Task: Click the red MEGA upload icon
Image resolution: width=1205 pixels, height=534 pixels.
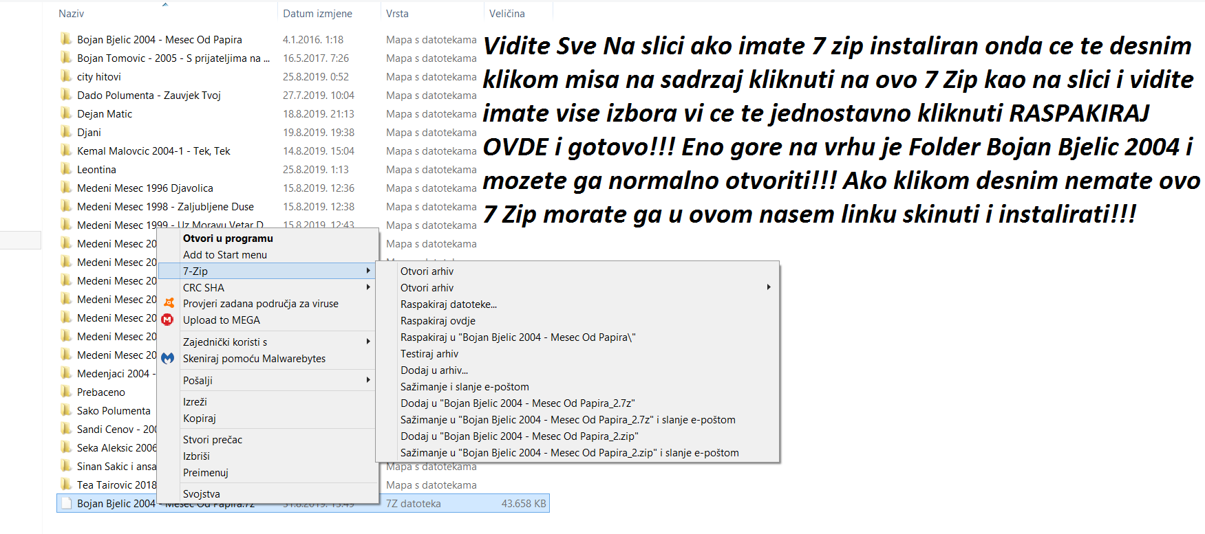Action: coord(167,320)
